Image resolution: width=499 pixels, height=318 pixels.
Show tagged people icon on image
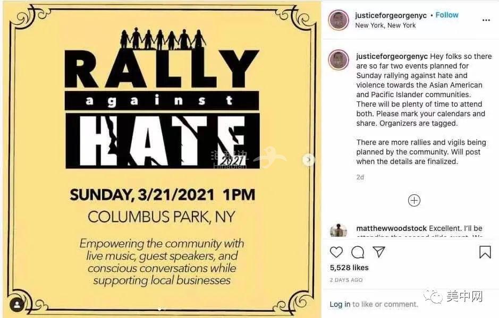(17, 305)
